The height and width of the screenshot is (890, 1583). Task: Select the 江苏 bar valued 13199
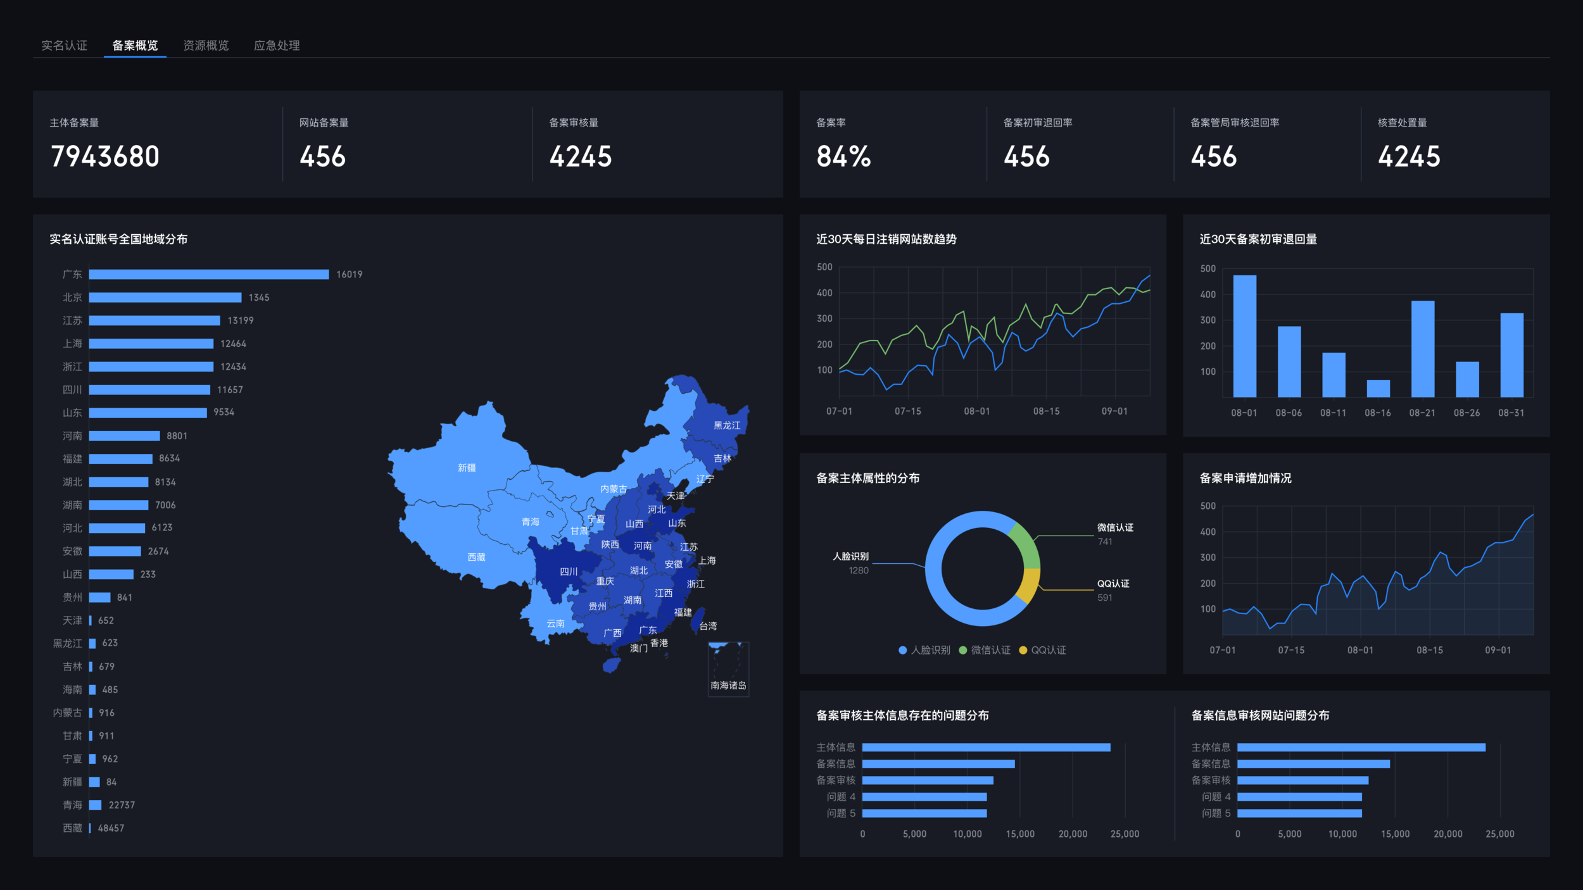click(155, 321)
